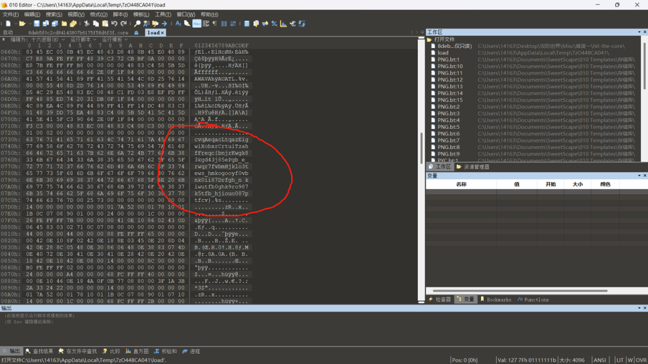Click the Redo arrow icon
The image size is (648, 364).
click(123, 24)
